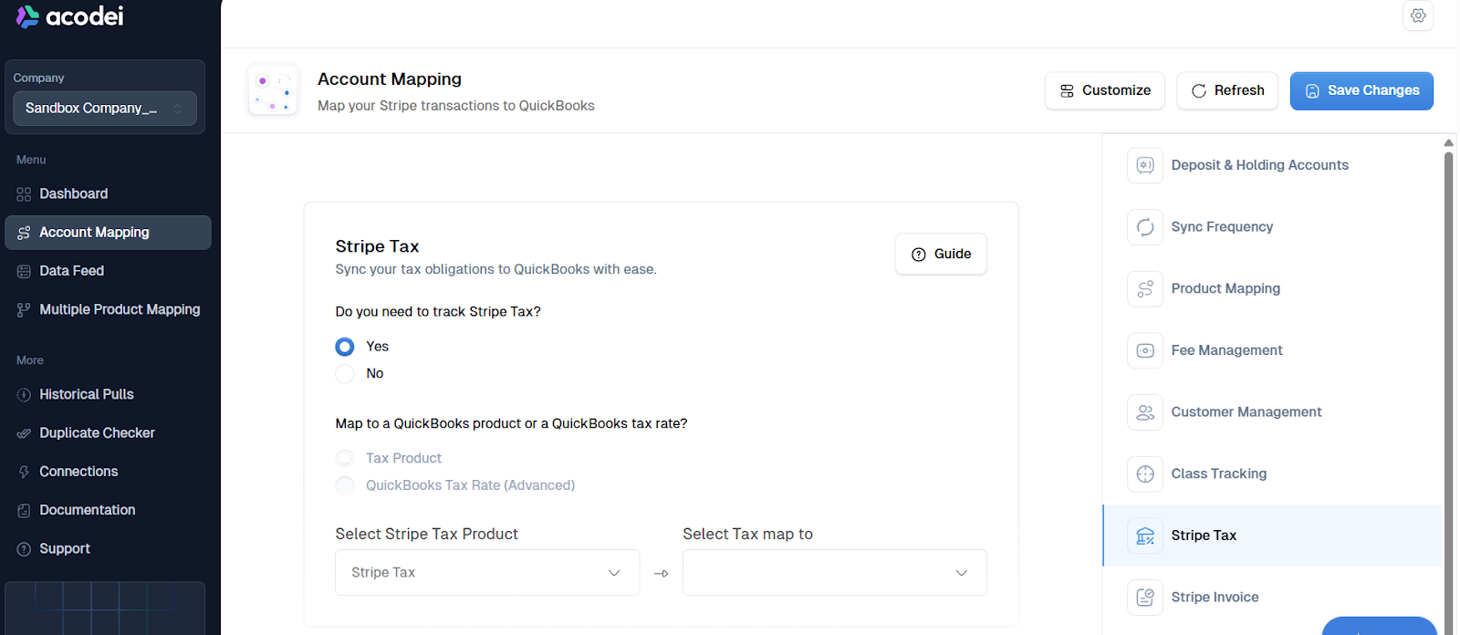Click the Deposit & Holding Accounts icon

[1145, 165]
